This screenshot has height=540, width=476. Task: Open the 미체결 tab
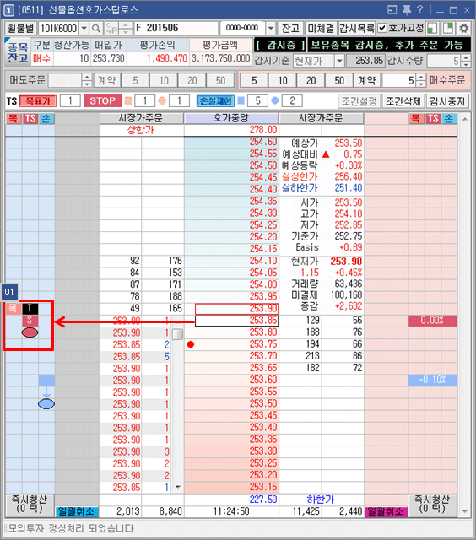pyautogui.click(x=321, y=28)
